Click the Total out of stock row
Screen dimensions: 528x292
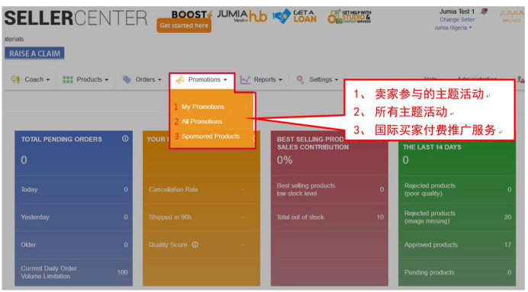pos(330,217)
